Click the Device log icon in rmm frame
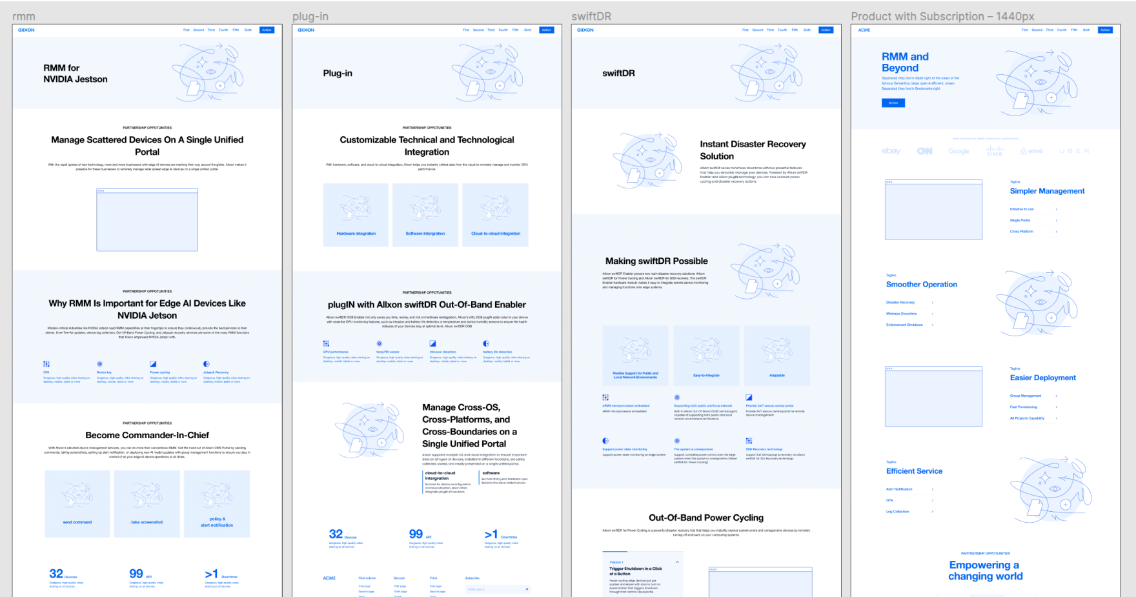The height and width of the screenshot is (597, 1136). [99, 364]
